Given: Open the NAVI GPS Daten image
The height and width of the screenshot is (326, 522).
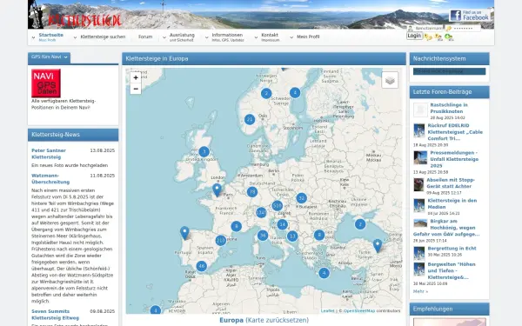Looking at the screenshot, I should click(46, 83).
